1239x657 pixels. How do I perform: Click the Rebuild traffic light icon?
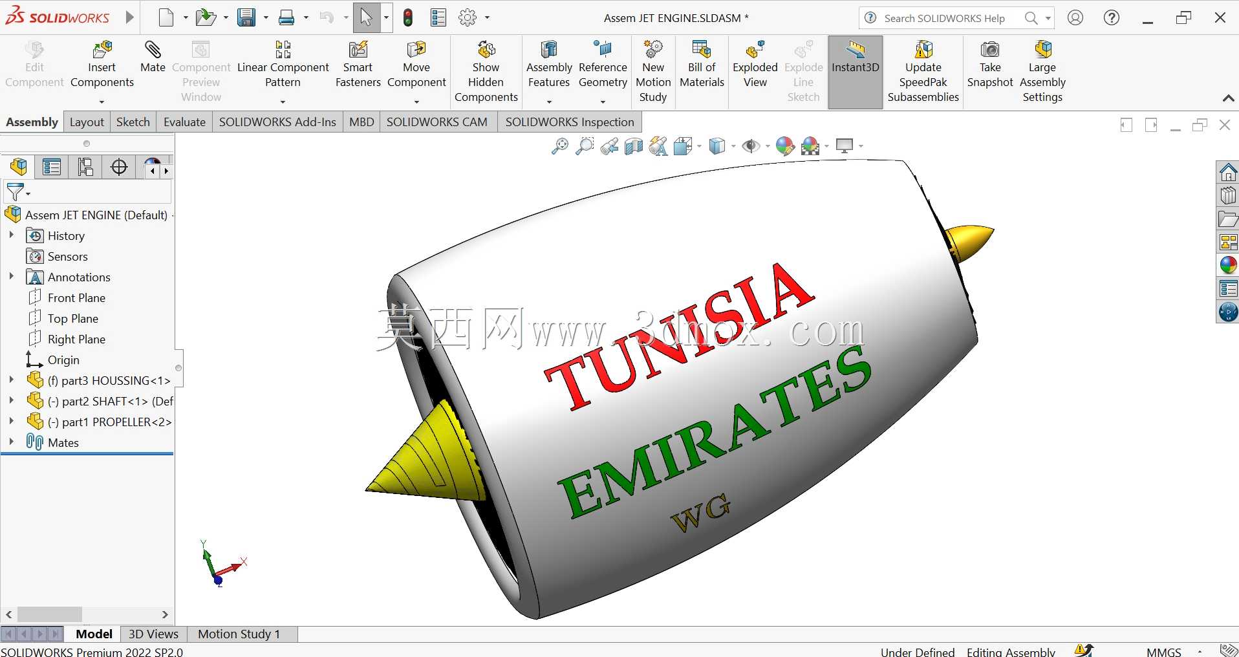point(408,17)
